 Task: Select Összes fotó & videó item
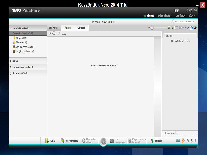tap(28, 33)
